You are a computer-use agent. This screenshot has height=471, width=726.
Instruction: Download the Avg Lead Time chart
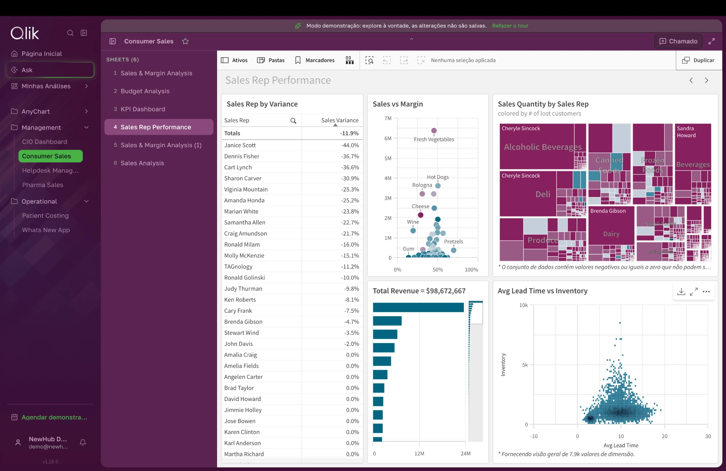pyautogui.click(x=681, y=292)
